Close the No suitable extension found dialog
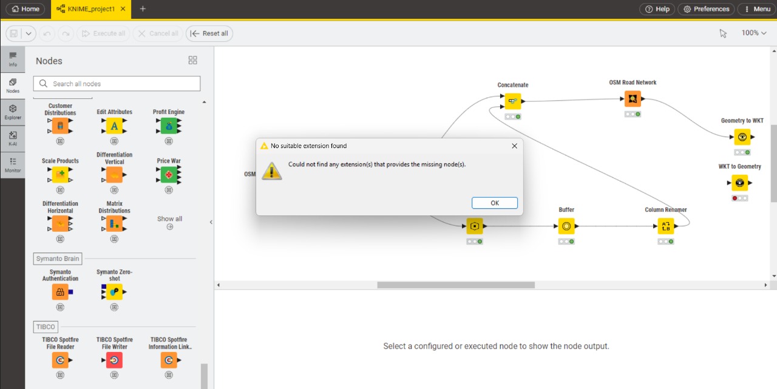777x389 pixels. tap(514, 146)
